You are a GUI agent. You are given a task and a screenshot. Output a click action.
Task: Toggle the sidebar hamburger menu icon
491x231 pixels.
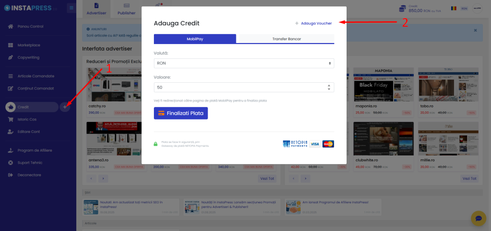point(71,8)
